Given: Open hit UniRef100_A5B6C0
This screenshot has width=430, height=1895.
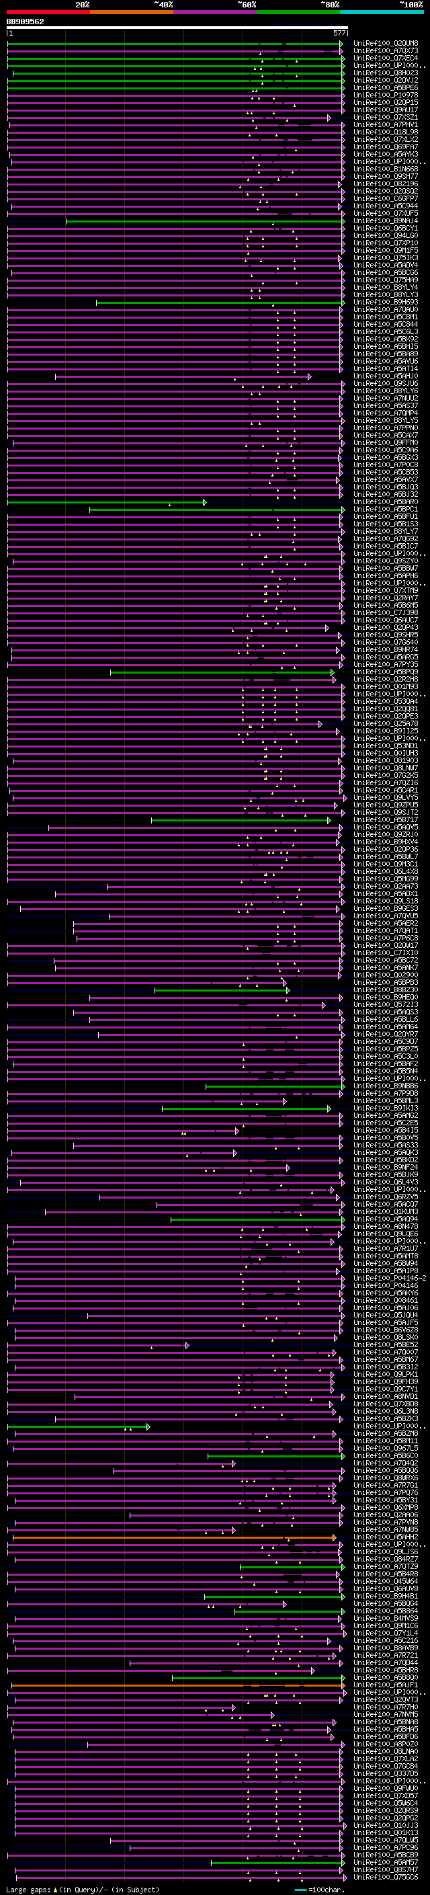Looking at the screenshot, I should (x=386, y=1457).
